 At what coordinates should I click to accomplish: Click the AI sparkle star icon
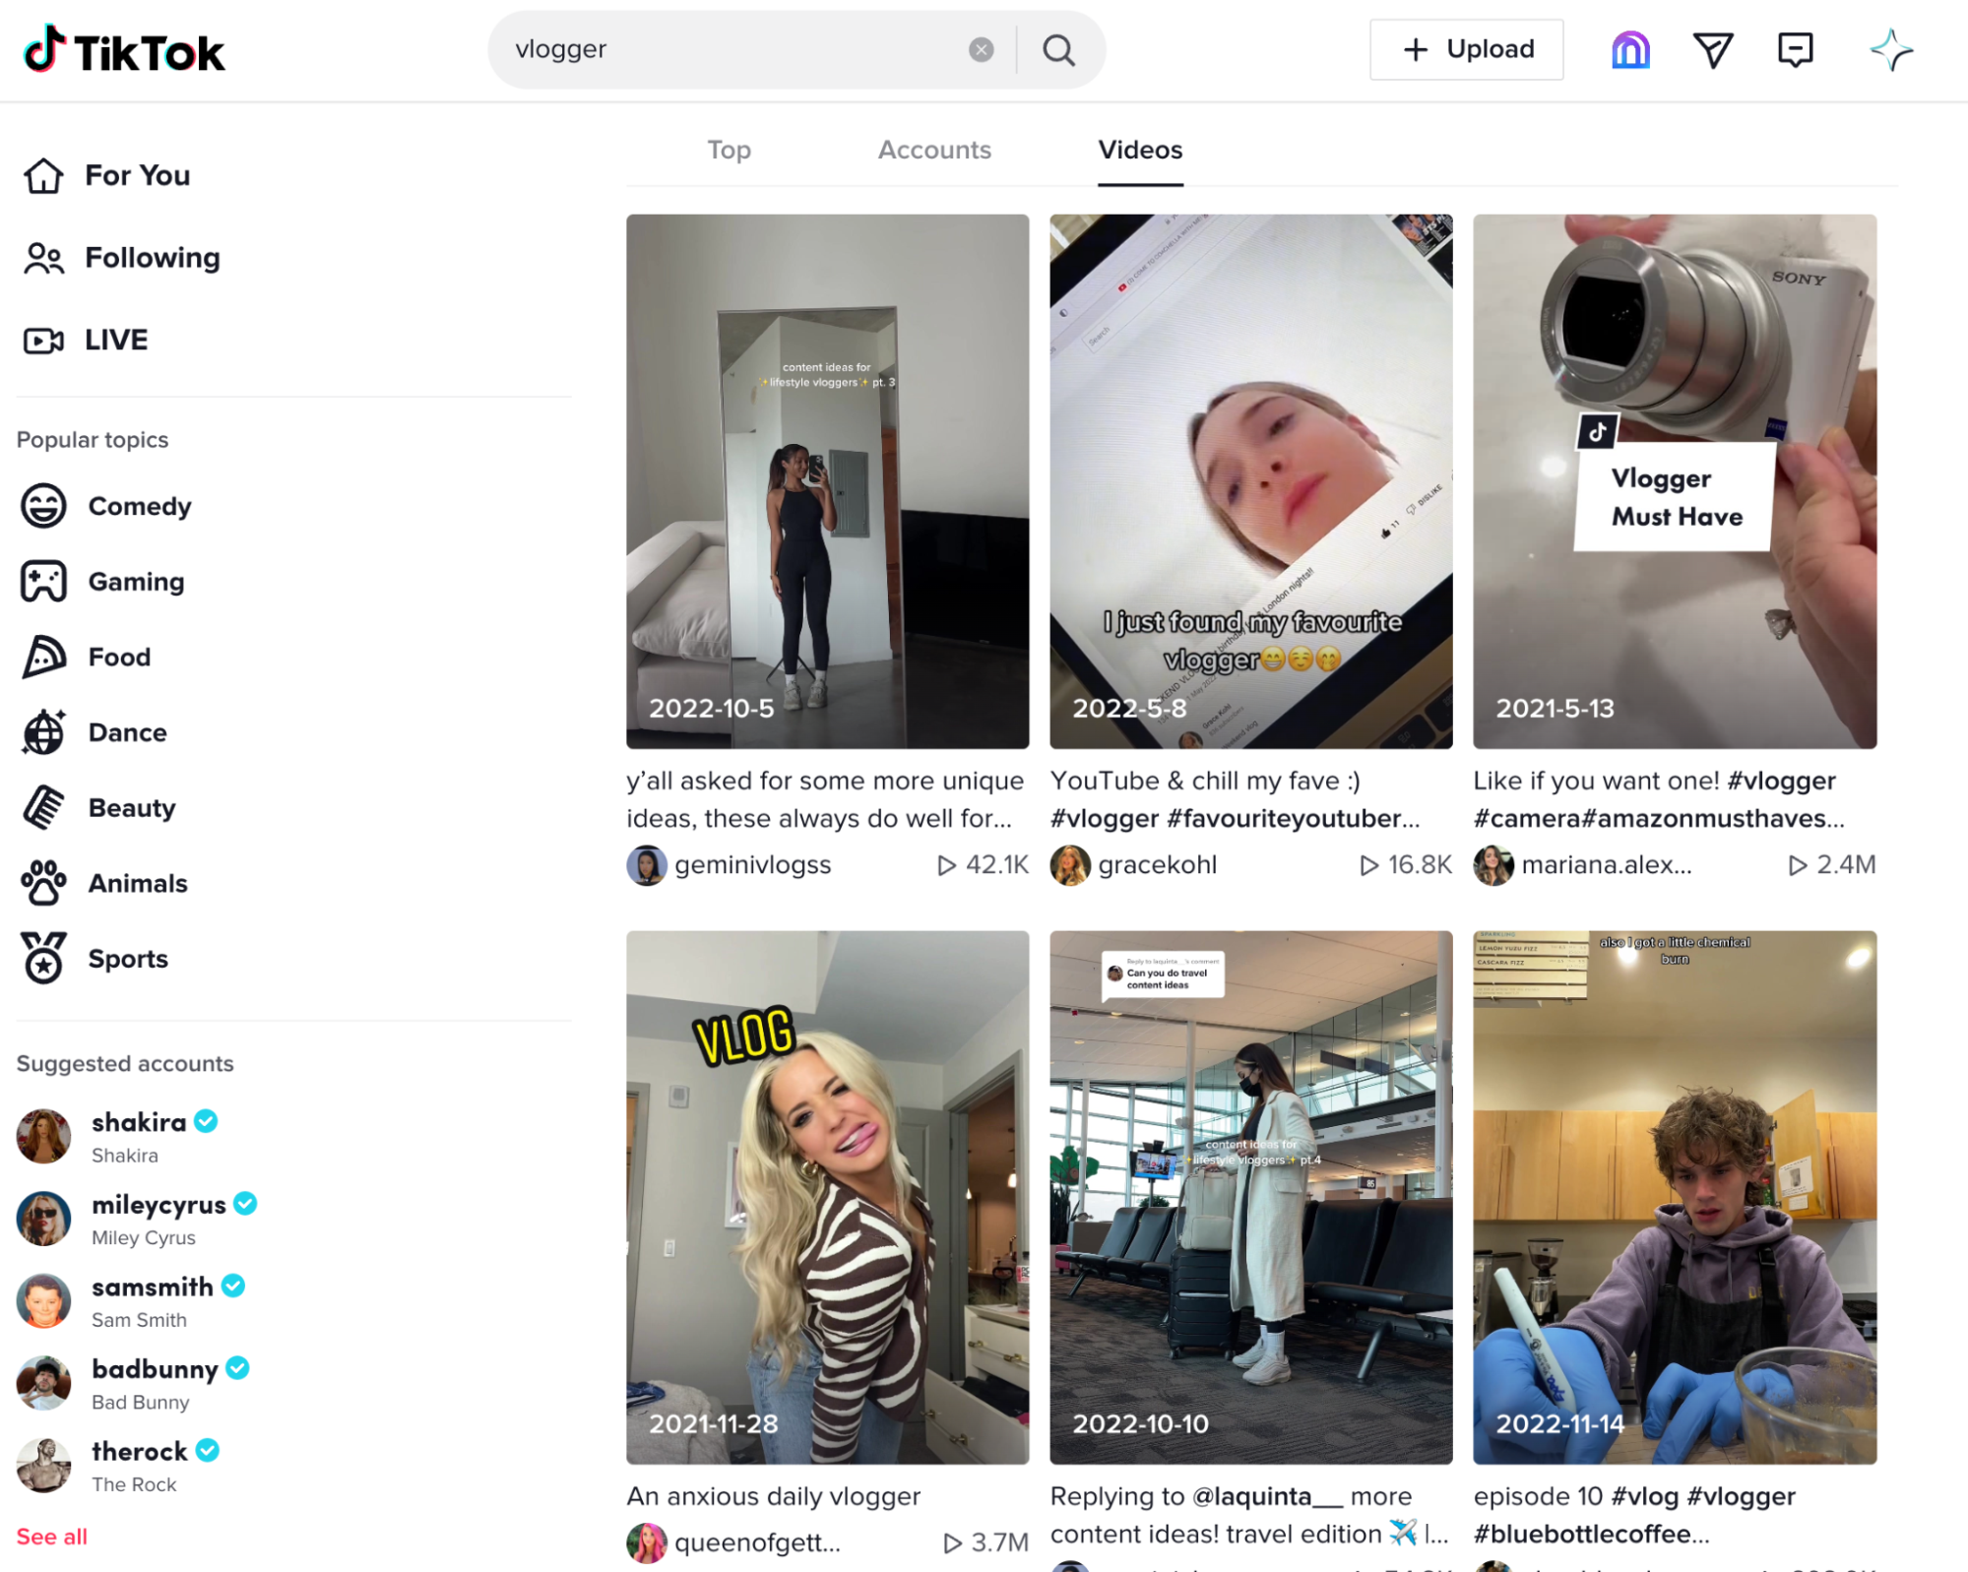[1891, 50]
